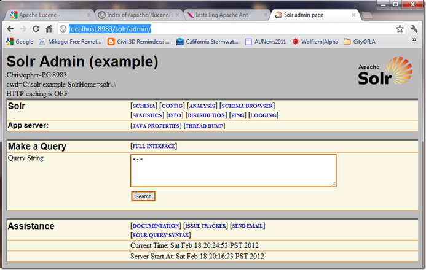Open the FULL INTERFACE query link
Image resolution: width=426 pixels, height=270 pixels.
coord(154,146)
